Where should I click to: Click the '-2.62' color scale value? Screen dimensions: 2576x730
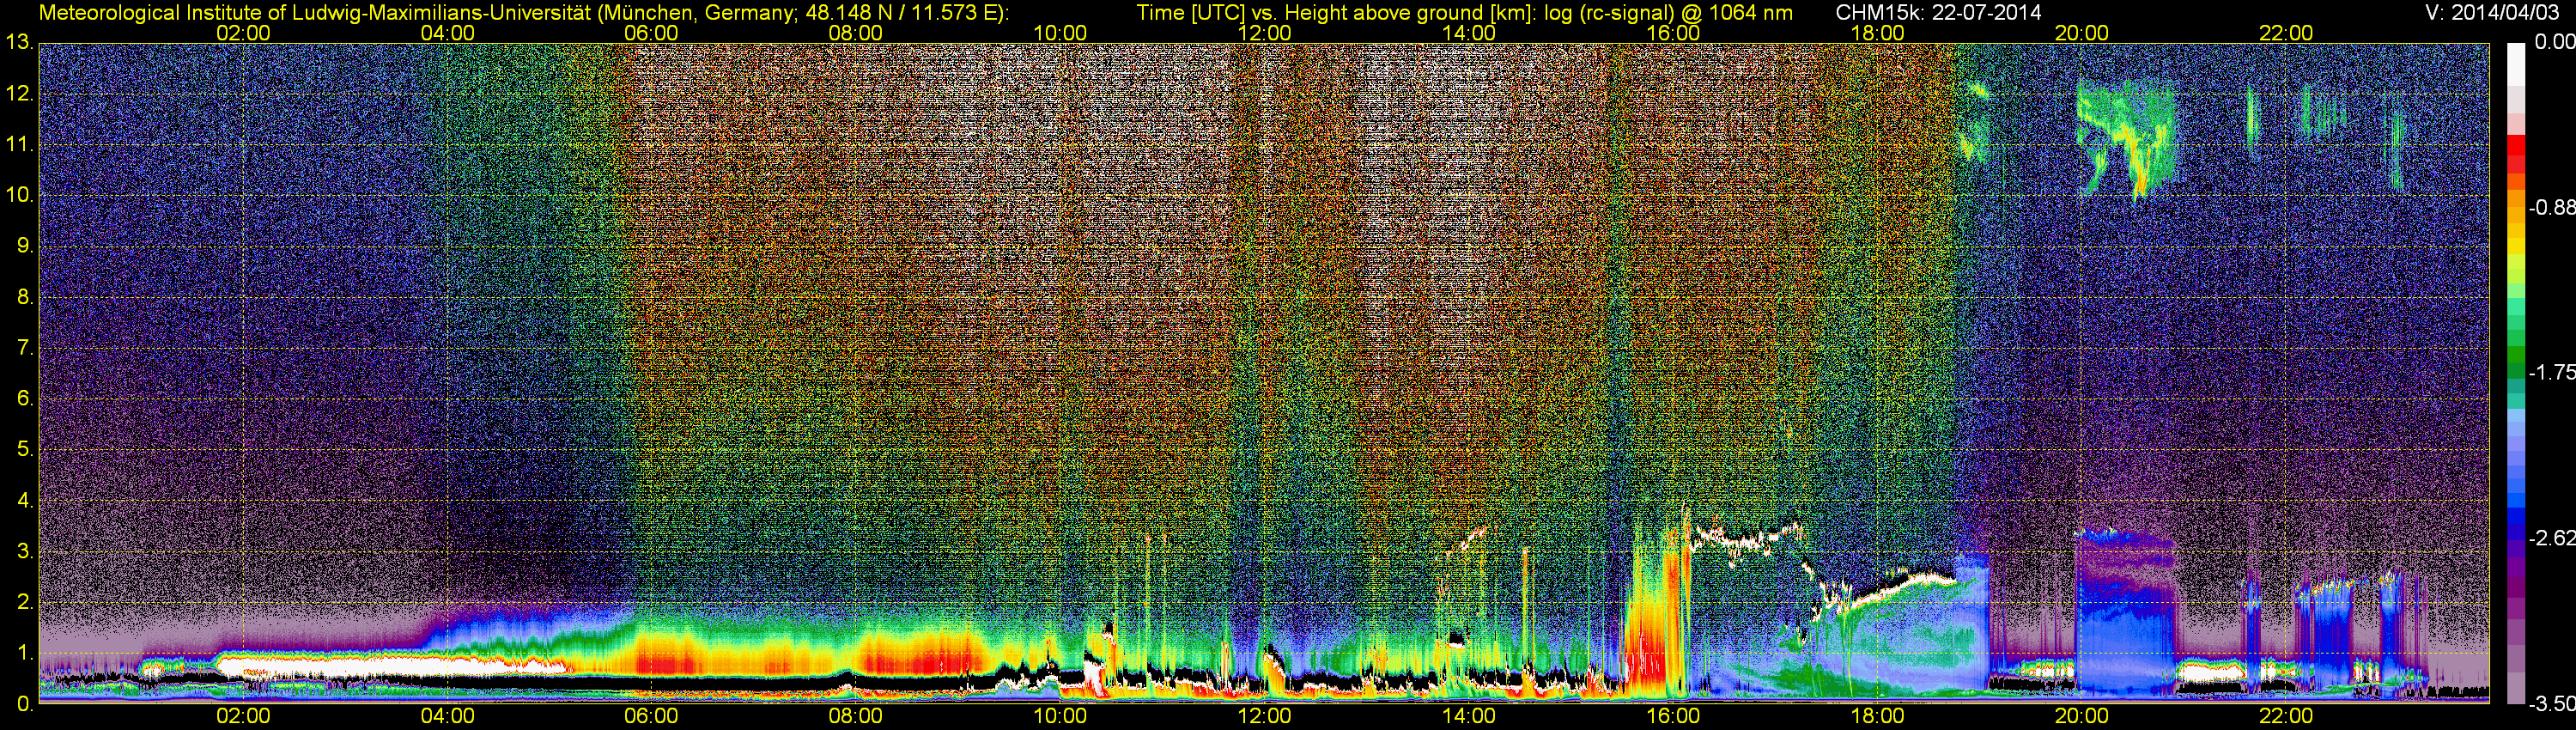pyautogui.click(x=2551, y=539)
